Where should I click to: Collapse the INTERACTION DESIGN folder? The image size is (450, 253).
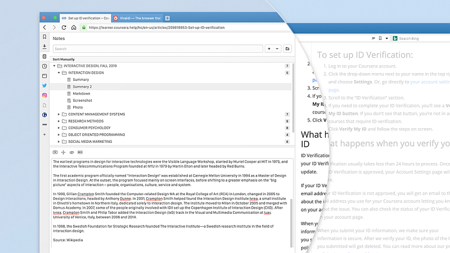pos(59,73)
